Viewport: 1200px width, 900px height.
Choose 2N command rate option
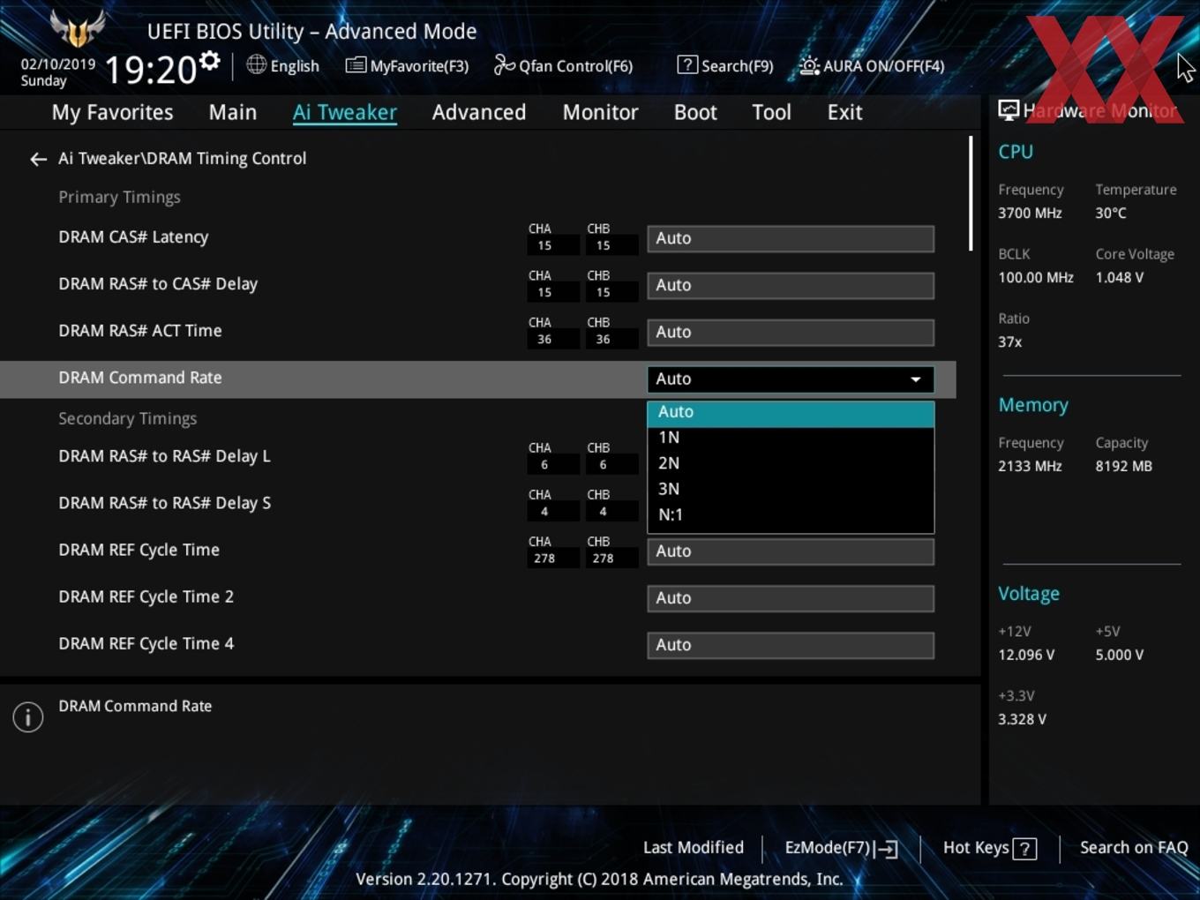point(791,463)
